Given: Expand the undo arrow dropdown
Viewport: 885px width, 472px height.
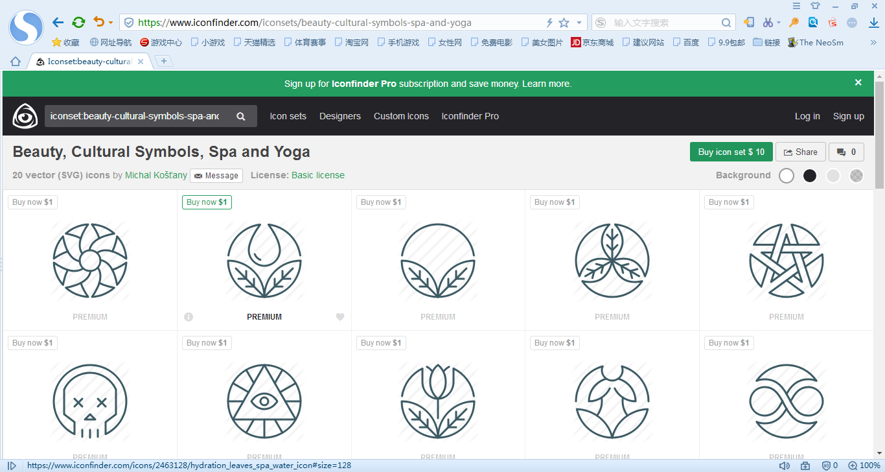Looking at the screenshot, I should (110, 23).
